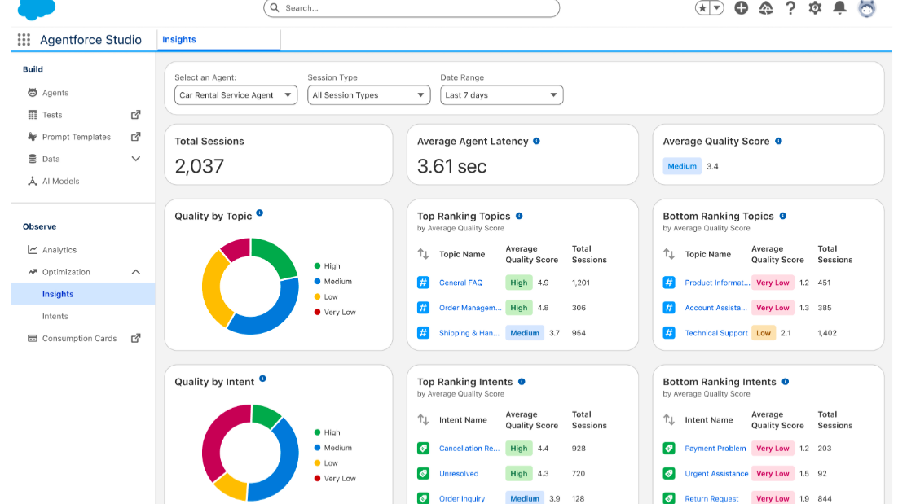Collapse the Optimization sidebar section

[x=136, y=272]
